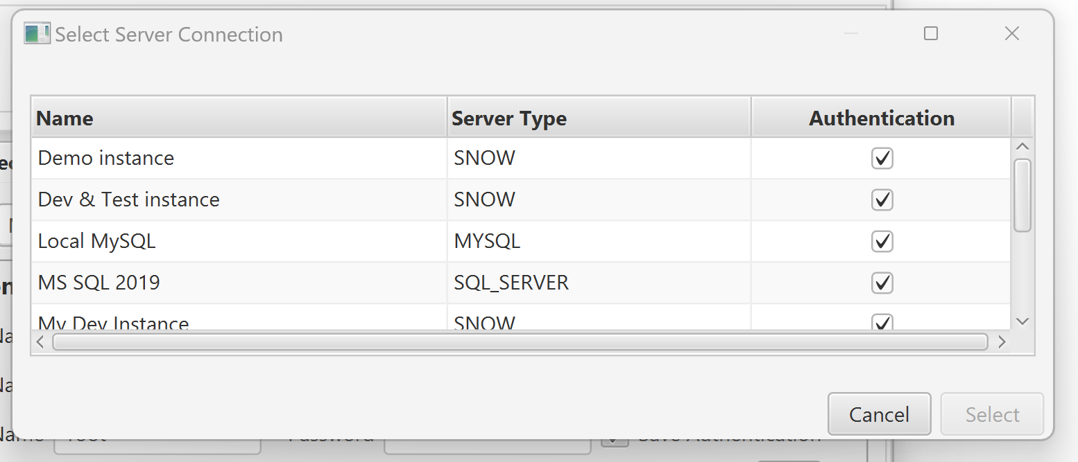Click the Select Server Connection window icon
1078x462 pixels.
[37, 33]
